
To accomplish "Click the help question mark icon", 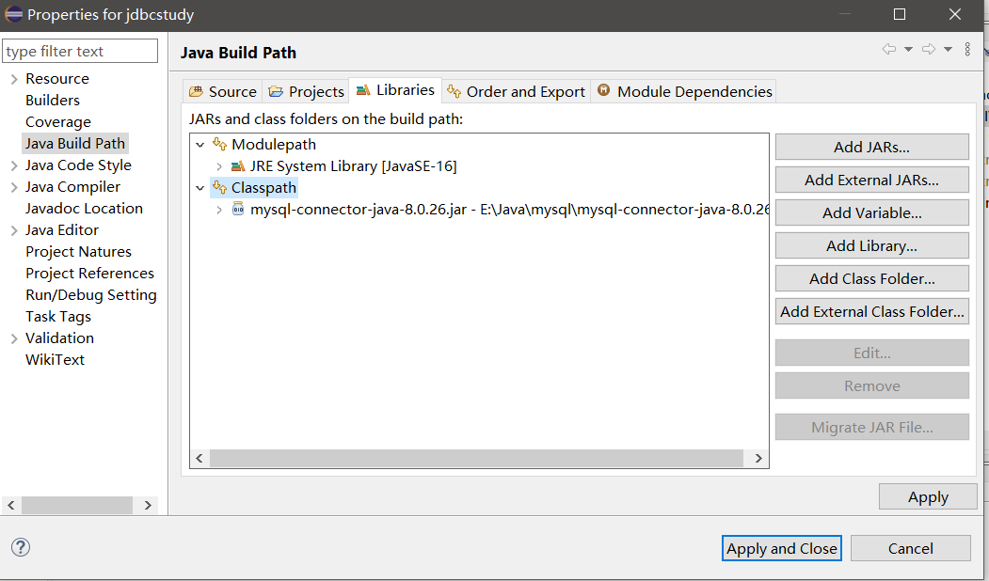I will 21,547.
